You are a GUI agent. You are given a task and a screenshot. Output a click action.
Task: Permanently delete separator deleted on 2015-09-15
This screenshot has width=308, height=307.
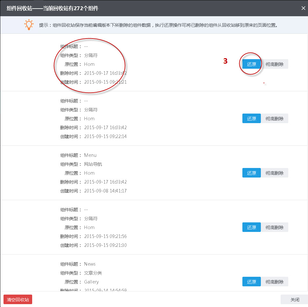click(275, 227)
